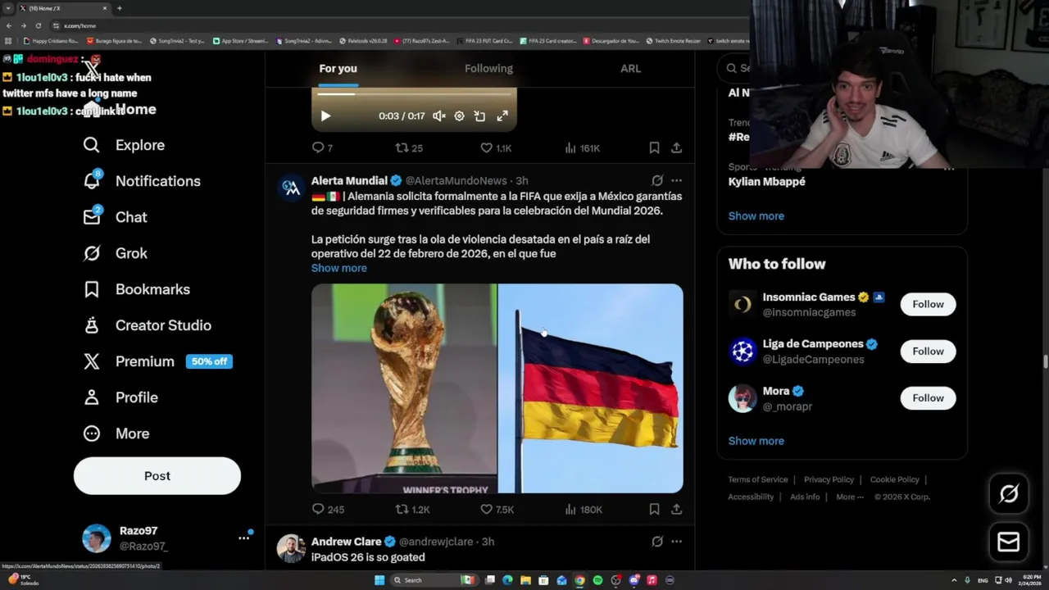The width and height of the screenshot is (1049, 590).
Task: Open Privacy Policy link
Action: click(x=829, y=479)
